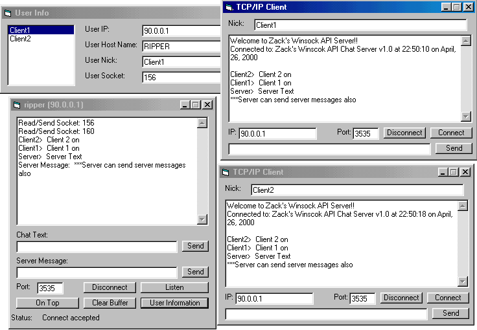Click Send next to Server Message field
The image size is (477, 330).
coord(195,272)
